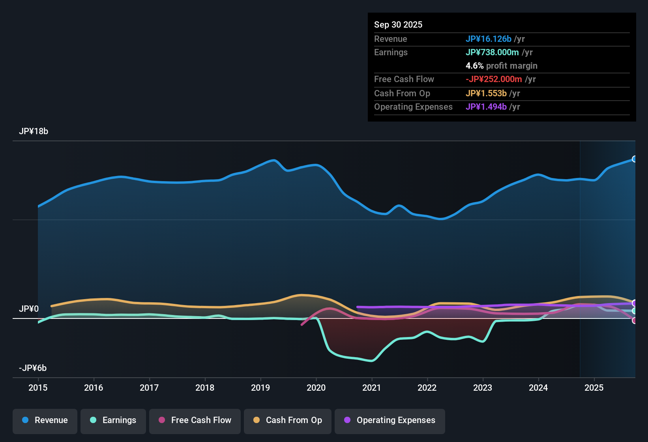Viewport: 648px width, 442px height.
Task: Select the Revenue endpoint marker on the chart
Action: click(635, 159)
